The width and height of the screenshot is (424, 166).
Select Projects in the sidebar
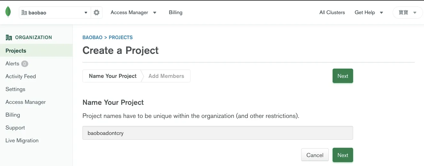coord(36,51)
